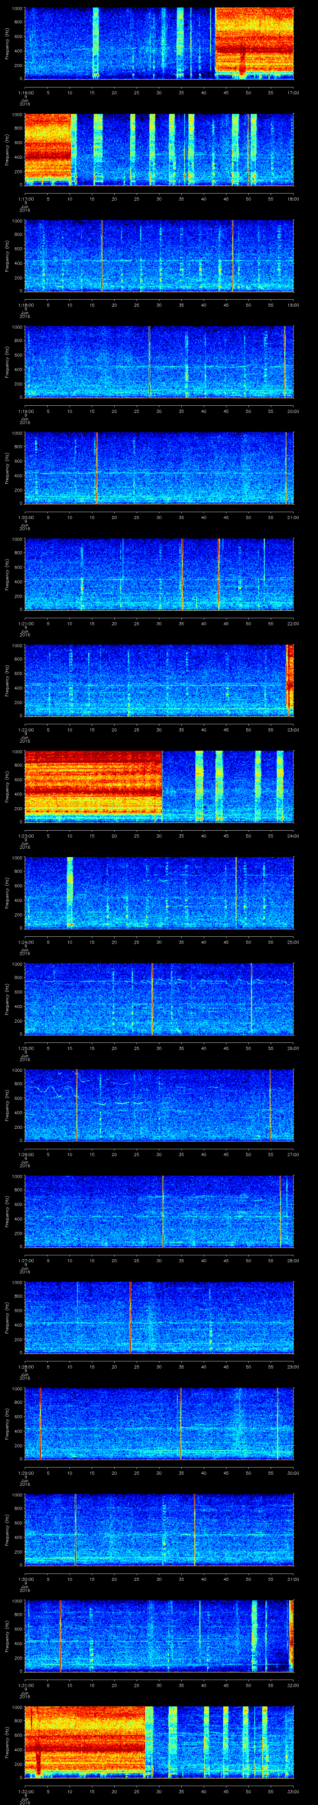Click the "1:32:00" start time label

[x=25, y=1791]
